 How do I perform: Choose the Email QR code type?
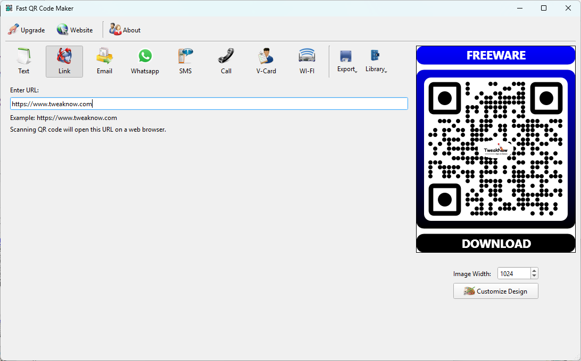[104, 62]
